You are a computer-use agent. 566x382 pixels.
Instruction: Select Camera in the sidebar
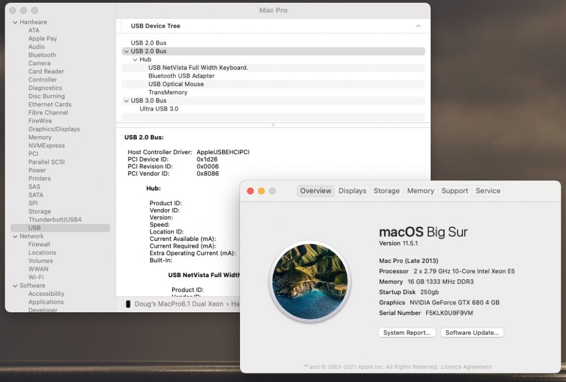point(40,63)
